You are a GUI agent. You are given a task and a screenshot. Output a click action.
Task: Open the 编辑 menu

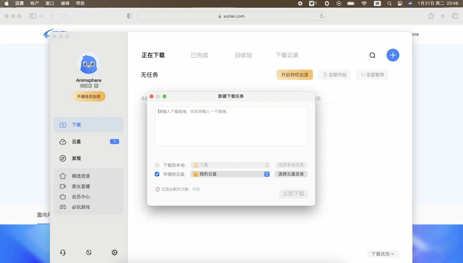point(65,3)
